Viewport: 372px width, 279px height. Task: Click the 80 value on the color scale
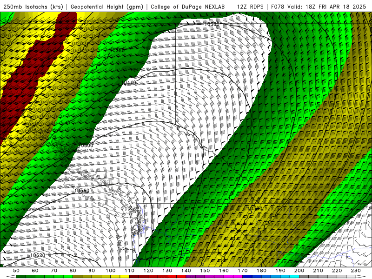(73, 271)
